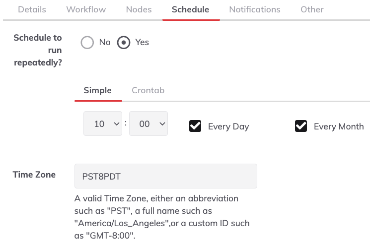
Task: Expand the minute dropdown showing 00
Action: coord(148,124)
